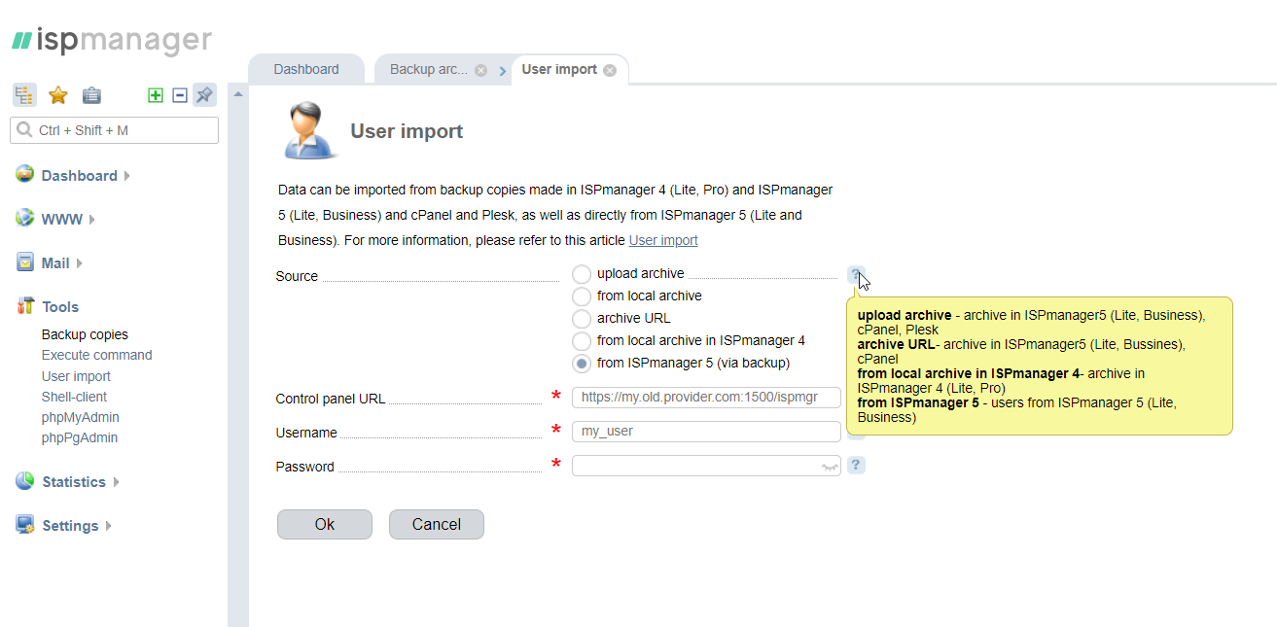1277x627 pixels.
Task: Click the Control panel URL field
Action: pyautogui.click(x=706, y=397)
